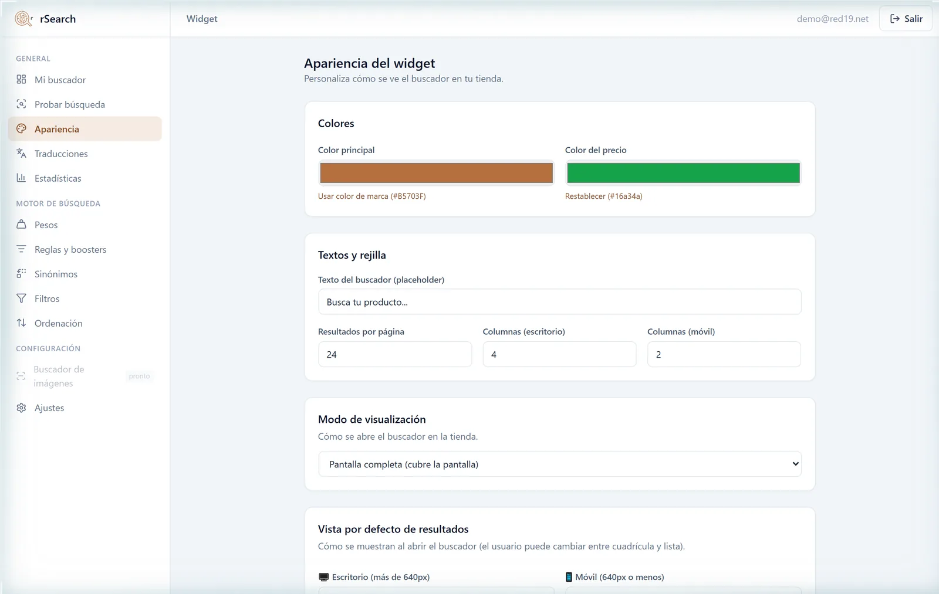Viewport: 939px width, 594px height.
Task: Open Reglas y boosters menu item
Action: pyautogui.click(x=85, y=249)
